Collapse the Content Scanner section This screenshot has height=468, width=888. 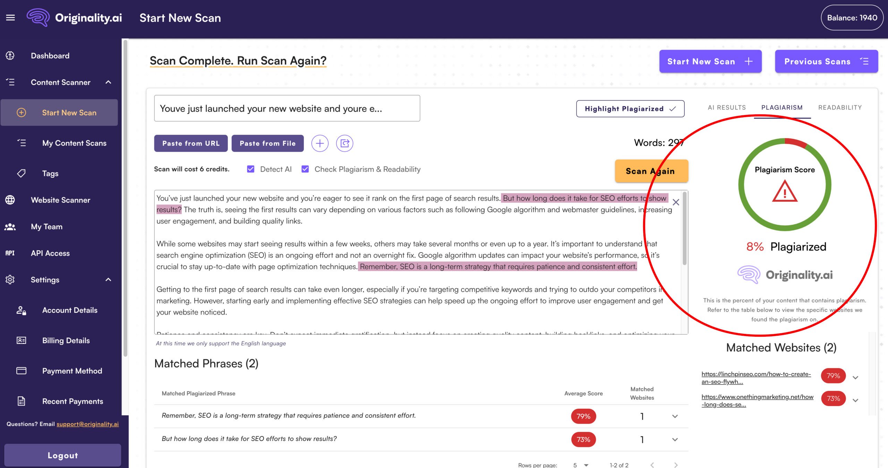click(x=108, y=82)
